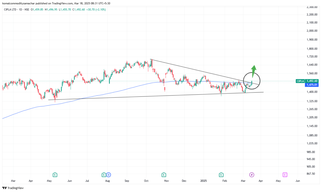Click the 1,560.00 price axis label
The image size is (322, 192).
(x=312, y=73)
